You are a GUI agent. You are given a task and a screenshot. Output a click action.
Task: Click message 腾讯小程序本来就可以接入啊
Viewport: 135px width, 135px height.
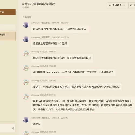tap(62, 58)
